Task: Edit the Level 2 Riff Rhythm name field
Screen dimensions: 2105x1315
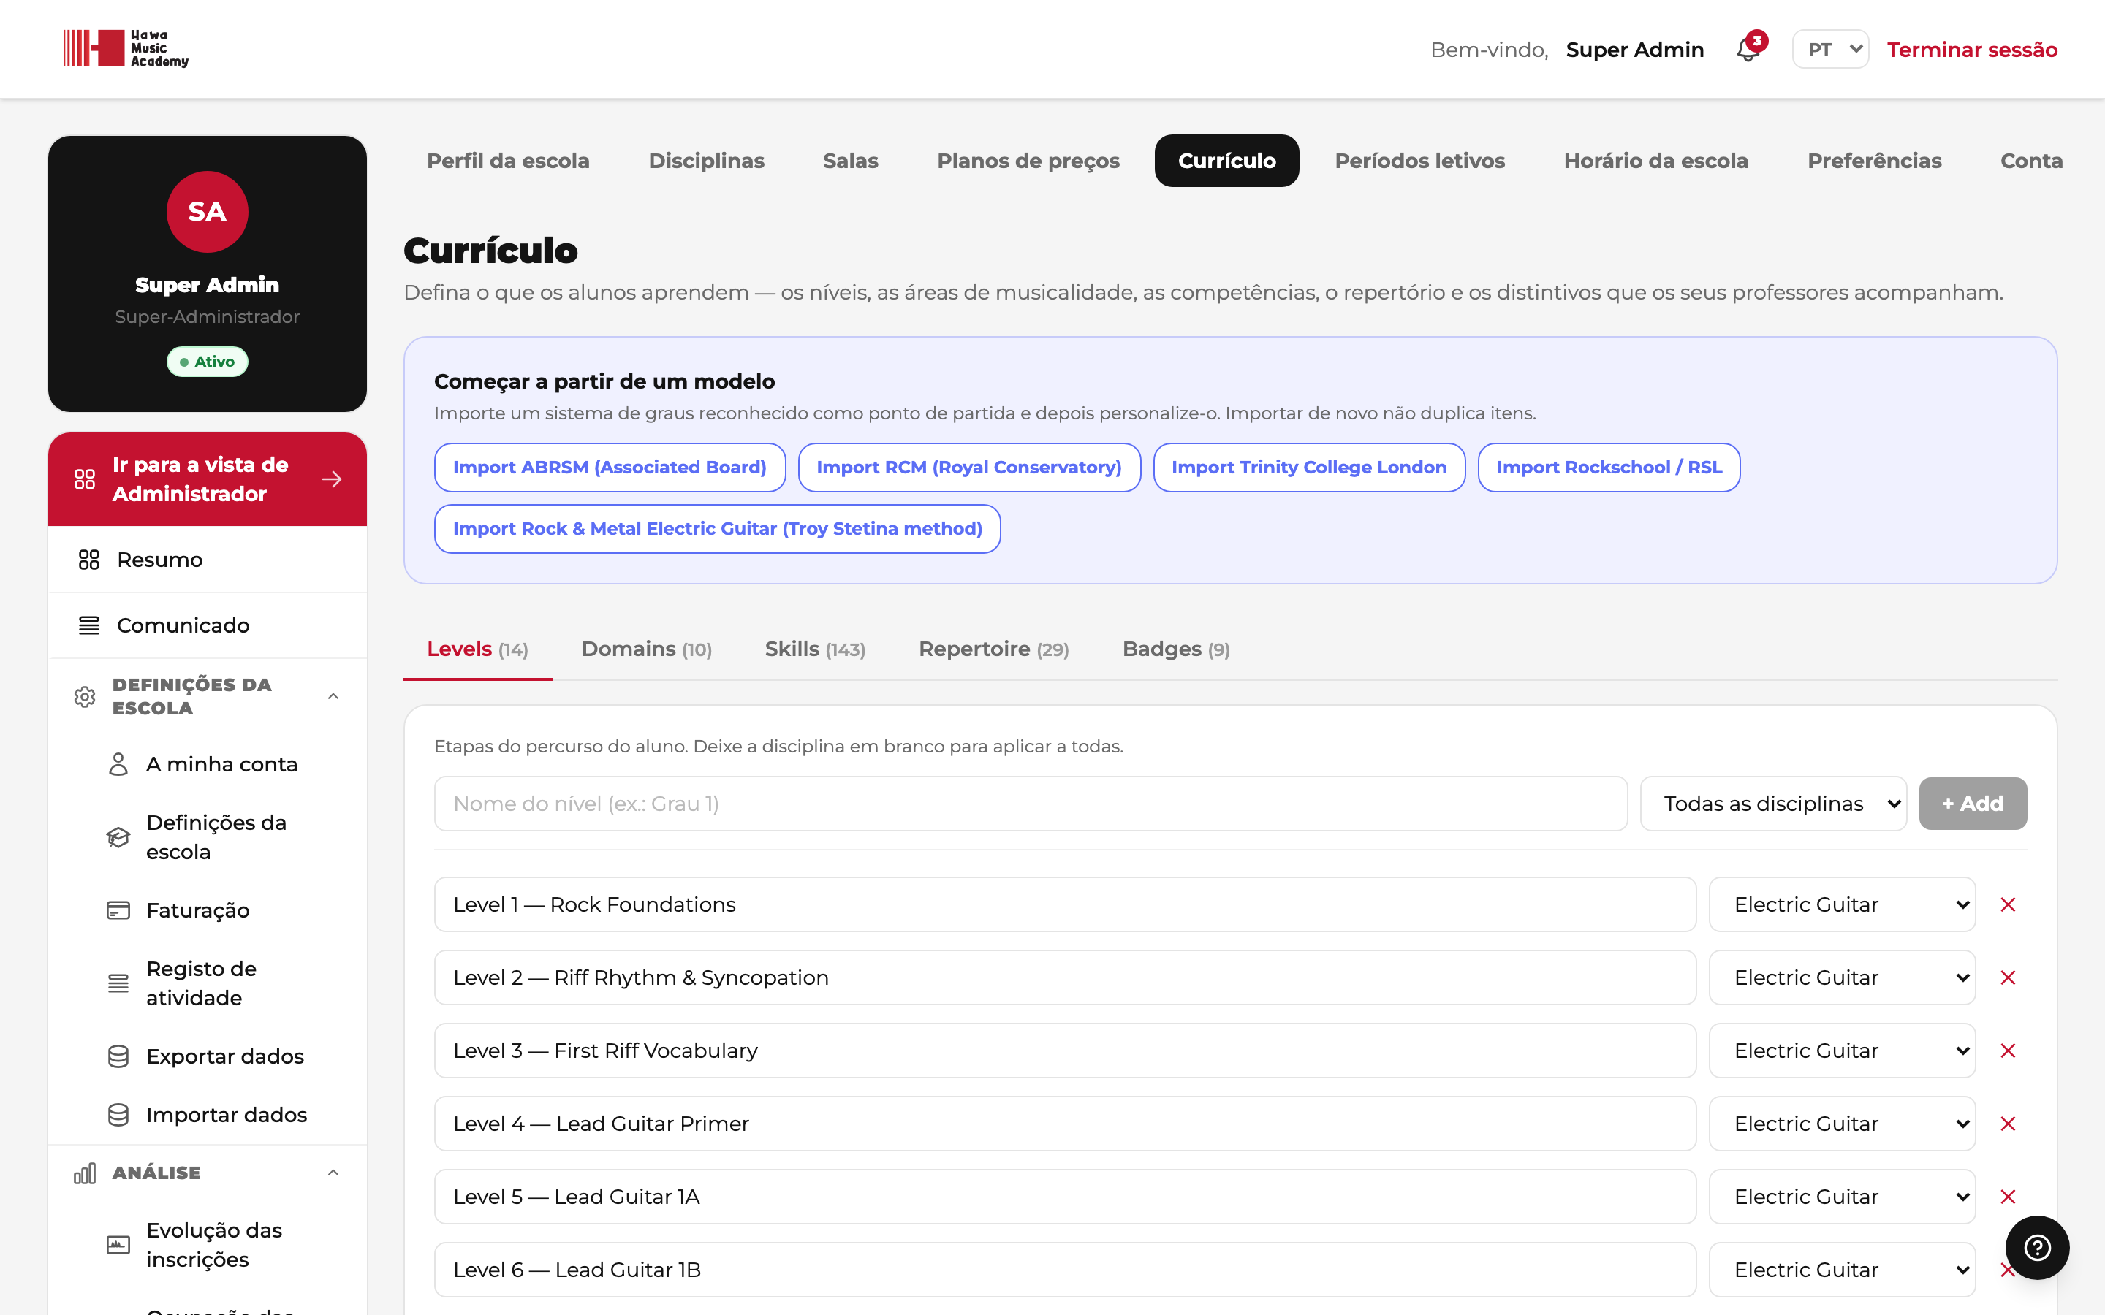Action: click(1065, 977)
